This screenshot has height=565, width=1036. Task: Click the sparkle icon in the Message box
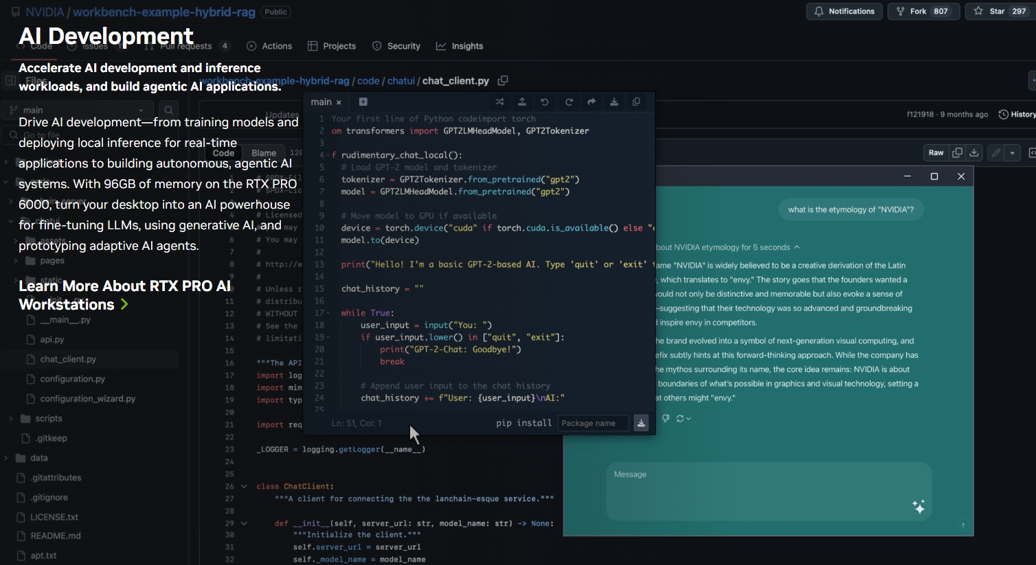pos(919,507)
